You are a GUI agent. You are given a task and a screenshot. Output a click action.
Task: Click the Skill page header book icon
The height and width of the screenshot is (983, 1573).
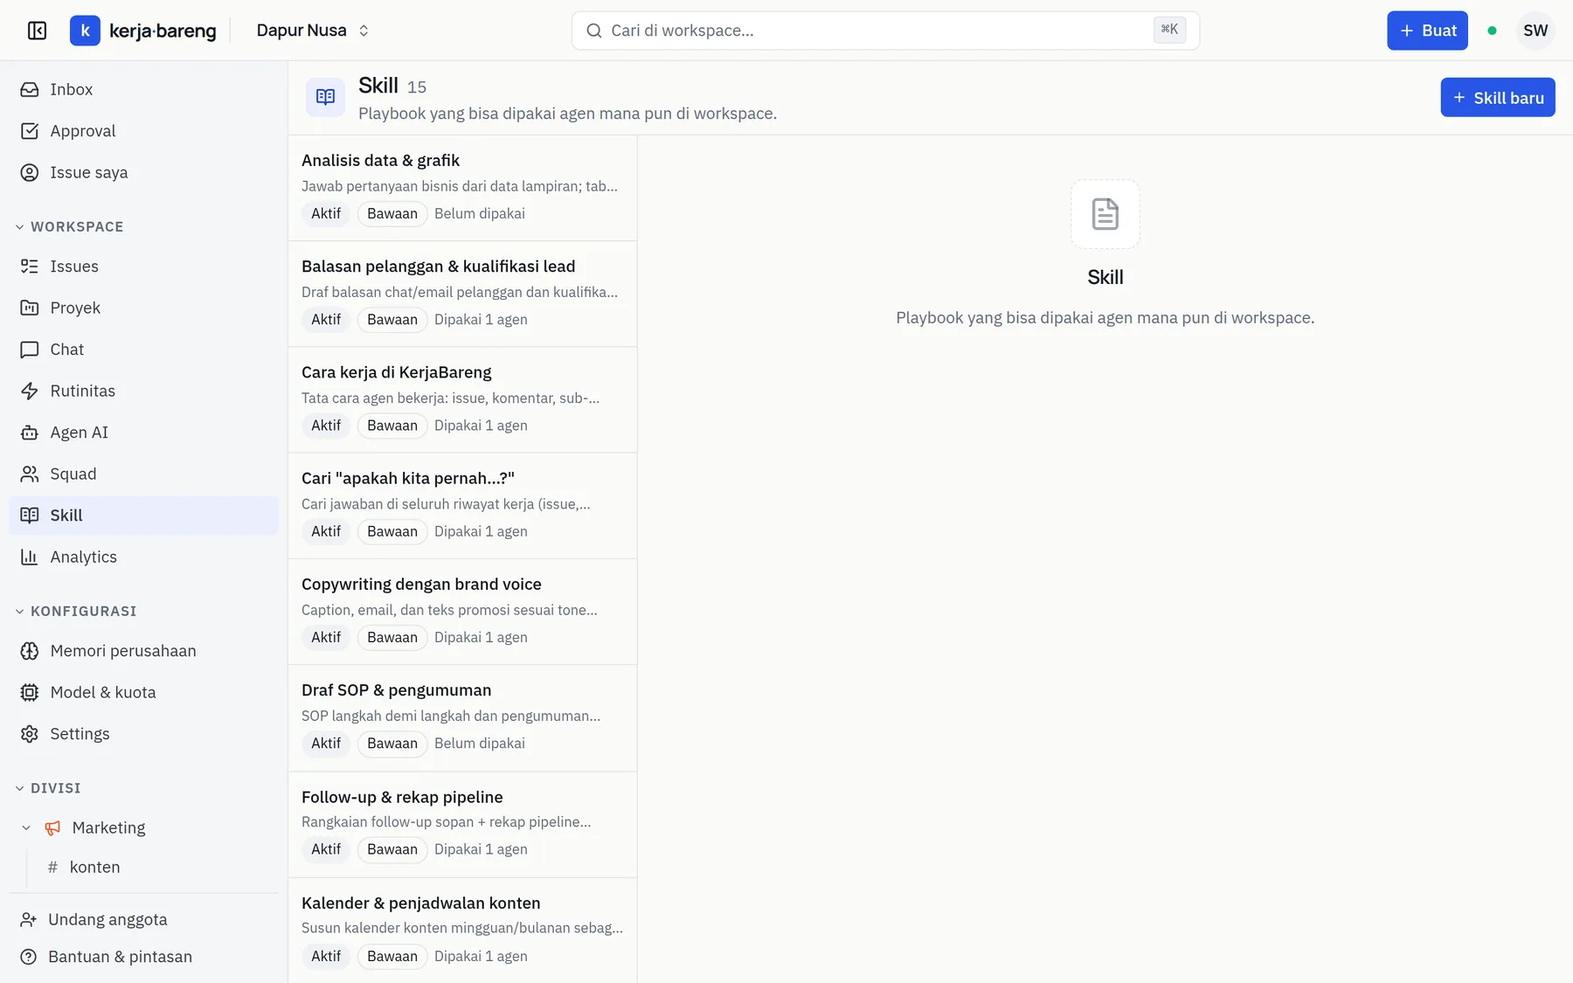point(325,97)
